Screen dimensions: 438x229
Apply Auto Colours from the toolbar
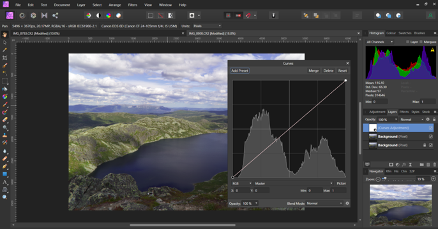(x=109, y=15)
